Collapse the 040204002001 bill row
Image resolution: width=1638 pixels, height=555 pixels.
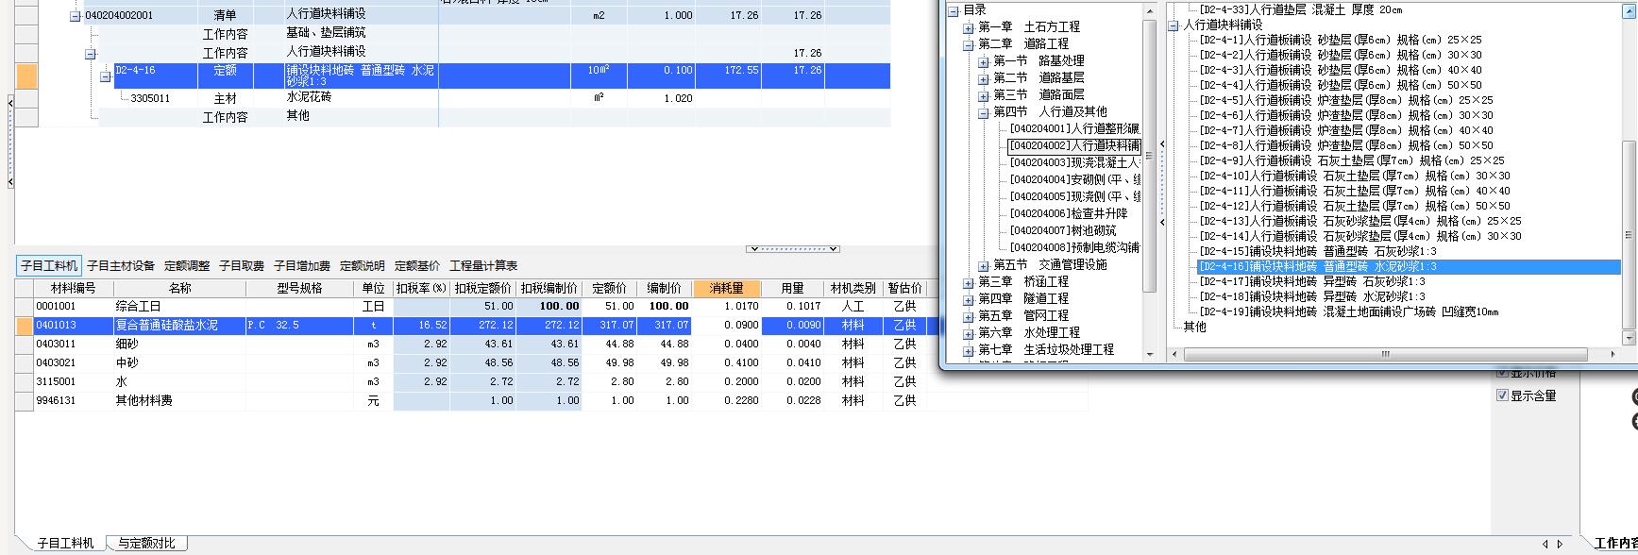click(76, 16)
